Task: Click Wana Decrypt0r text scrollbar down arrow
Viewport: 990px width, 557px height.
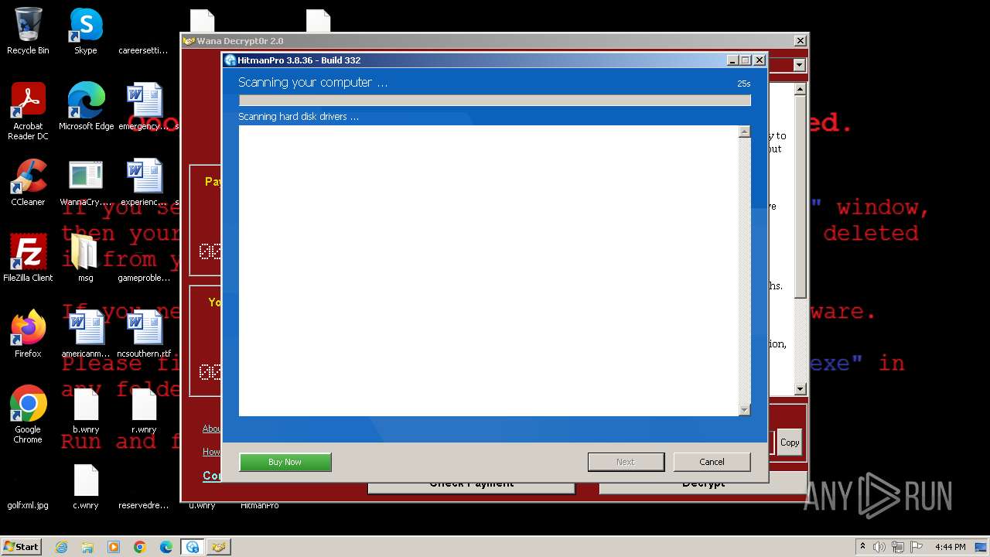Action: (801, 389)
